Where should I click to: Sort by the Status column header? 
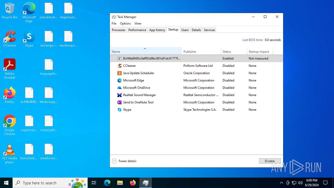[234, 51]
